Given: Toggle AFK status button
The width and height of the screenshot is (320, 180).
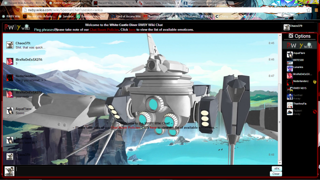Looking at the screenshot, I should point(276,168).
